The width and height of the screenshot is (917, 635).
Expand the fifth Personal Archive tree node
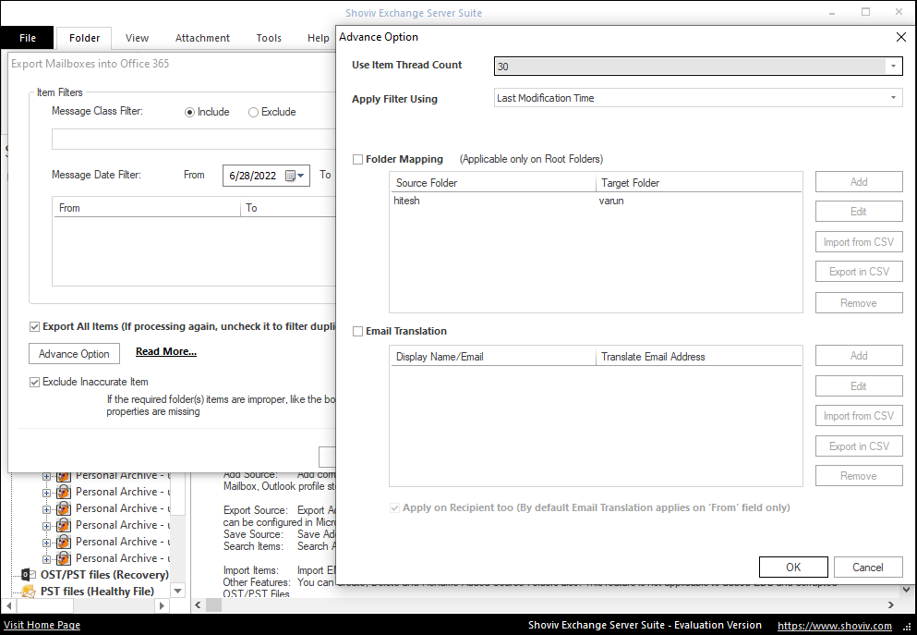(46, 543)
